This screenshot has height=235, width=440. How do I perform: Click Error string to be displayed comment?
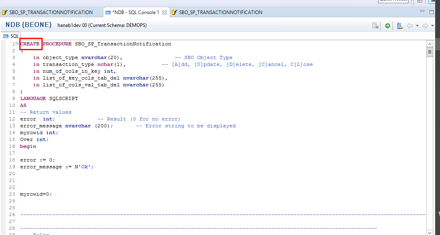click(x=186, y=126)
